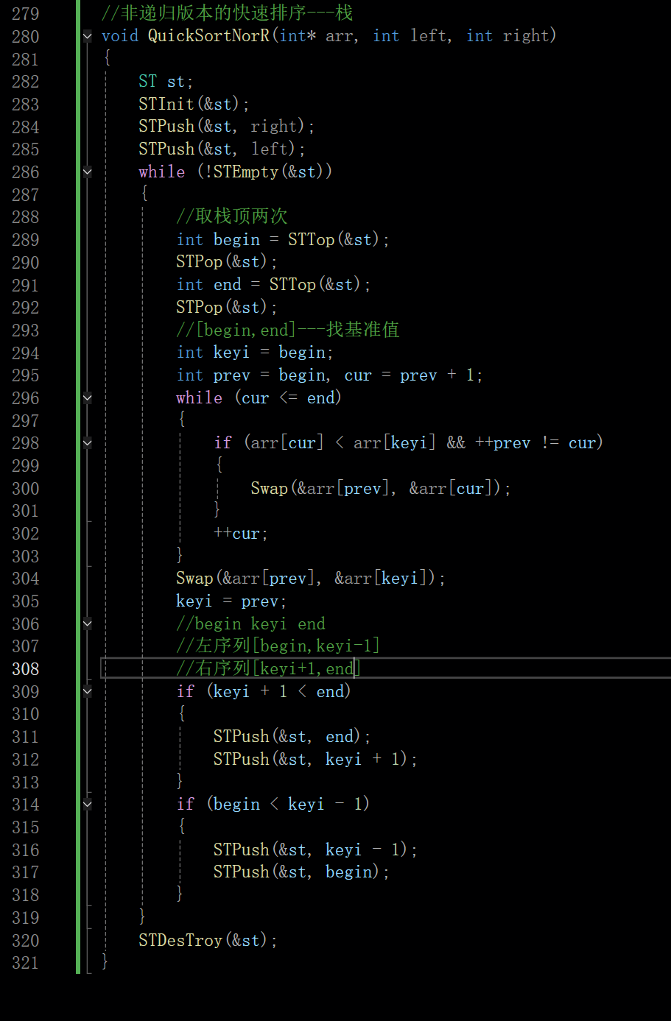Click 'int begin = STTop(&st);' line
The image size is (671, 1021).
pyautogui.click(x=283, y=239)
